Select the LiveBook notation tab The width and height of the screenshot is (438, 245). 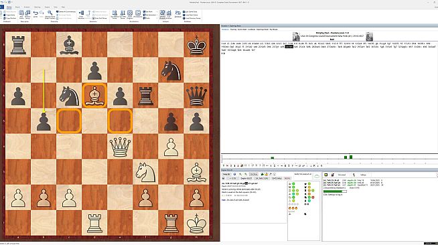click(251, 29)
